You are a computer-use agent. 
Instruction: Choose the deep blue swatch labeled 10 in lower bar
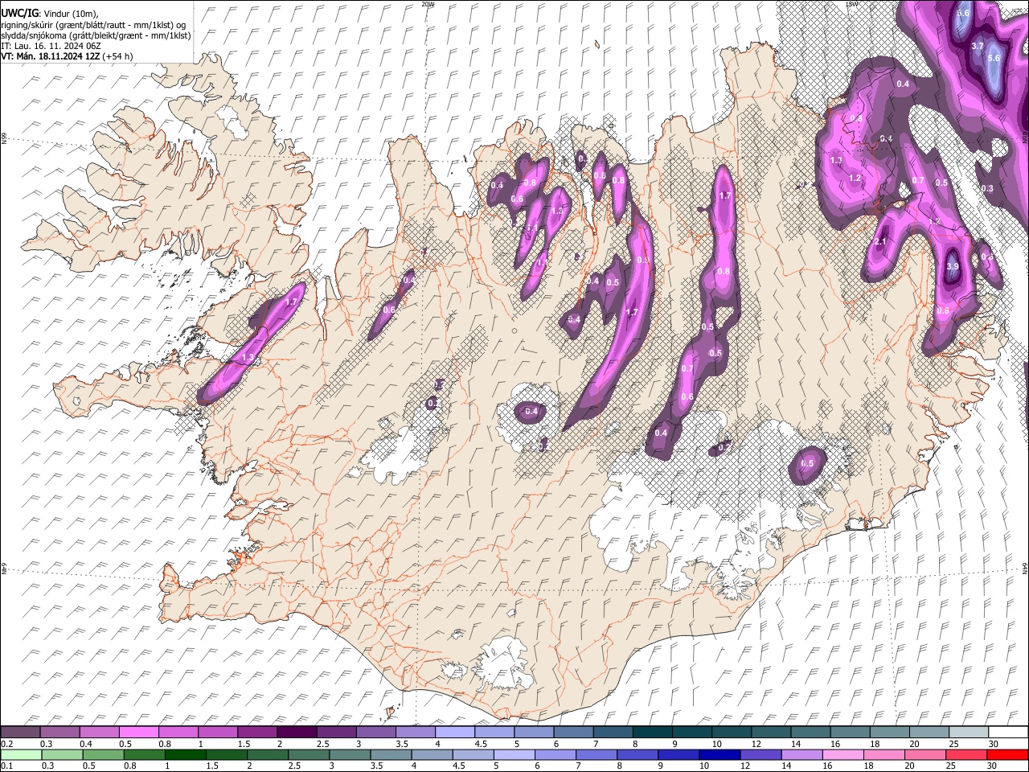719,754
